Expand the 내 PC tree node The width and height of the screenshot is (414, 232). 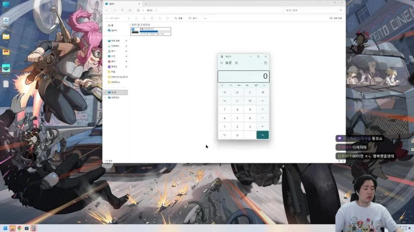click(x=105, y=92)
